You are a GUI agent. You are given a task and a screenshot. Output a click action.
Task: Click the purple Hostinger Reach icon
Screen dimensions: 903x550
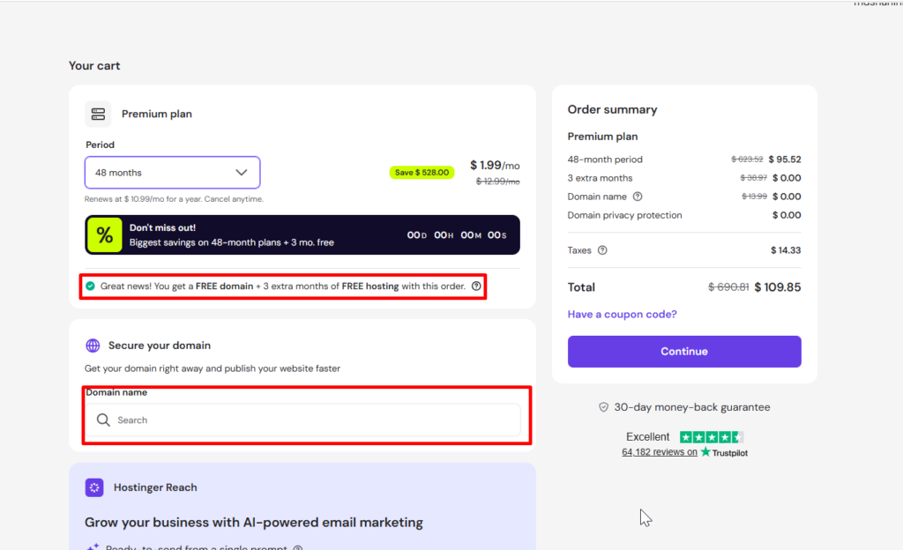[x=94, y=487]
